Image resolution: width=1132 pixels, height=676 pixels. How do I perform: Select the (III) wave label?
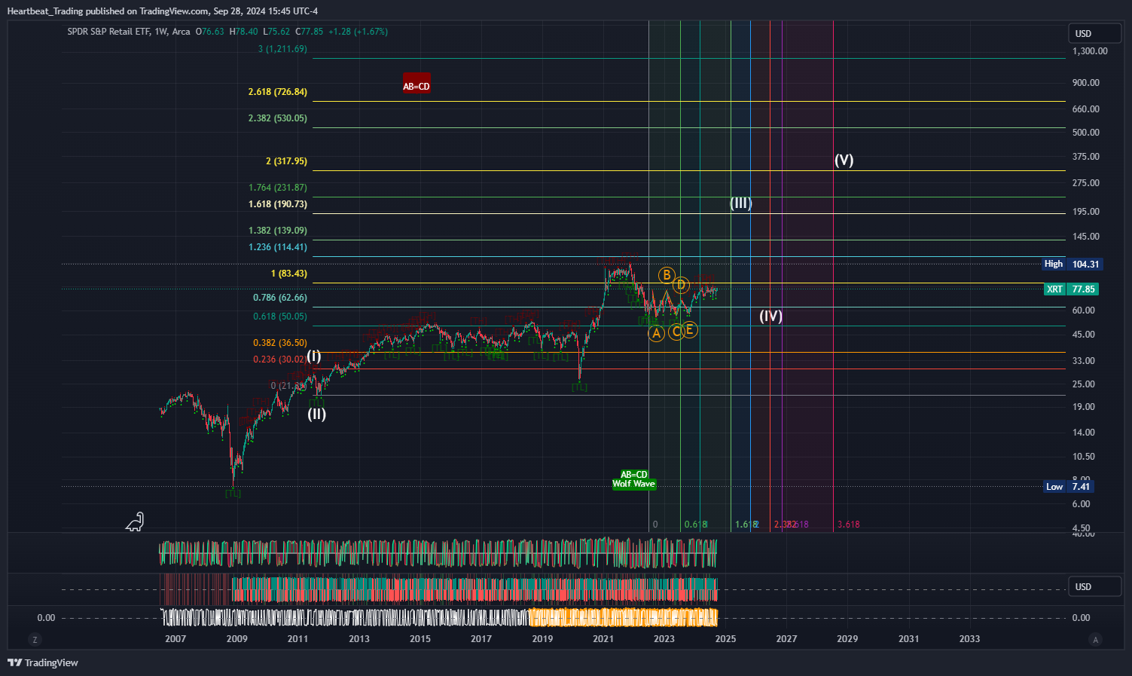point(741,203)
